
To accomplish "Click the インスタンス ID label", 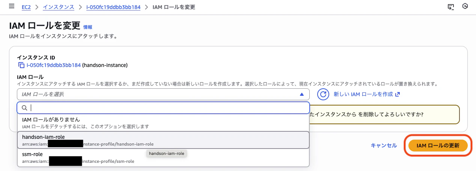I will tap(36, 58).
